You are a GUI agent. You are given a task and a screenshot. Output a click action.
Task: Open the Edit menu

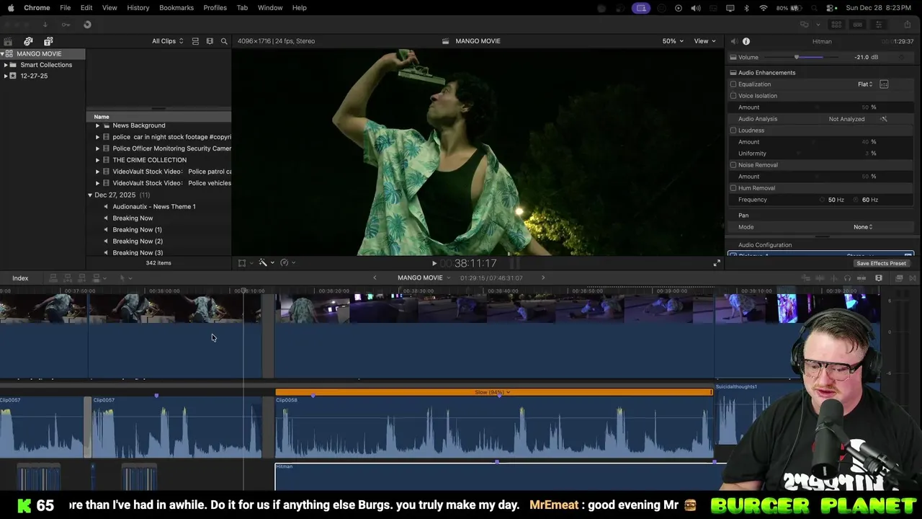click(86, 7)
